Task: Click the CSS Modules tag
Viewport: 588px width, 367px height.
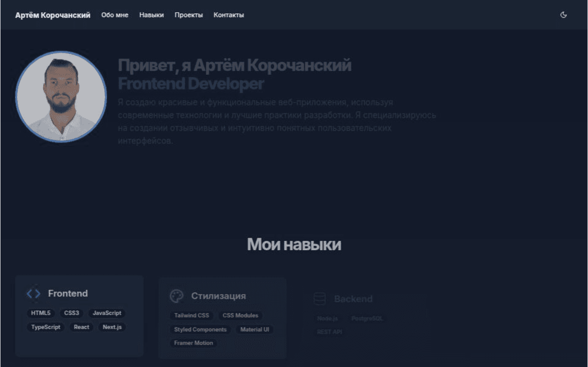Action: pyautogui.click(x=240, y=316)
